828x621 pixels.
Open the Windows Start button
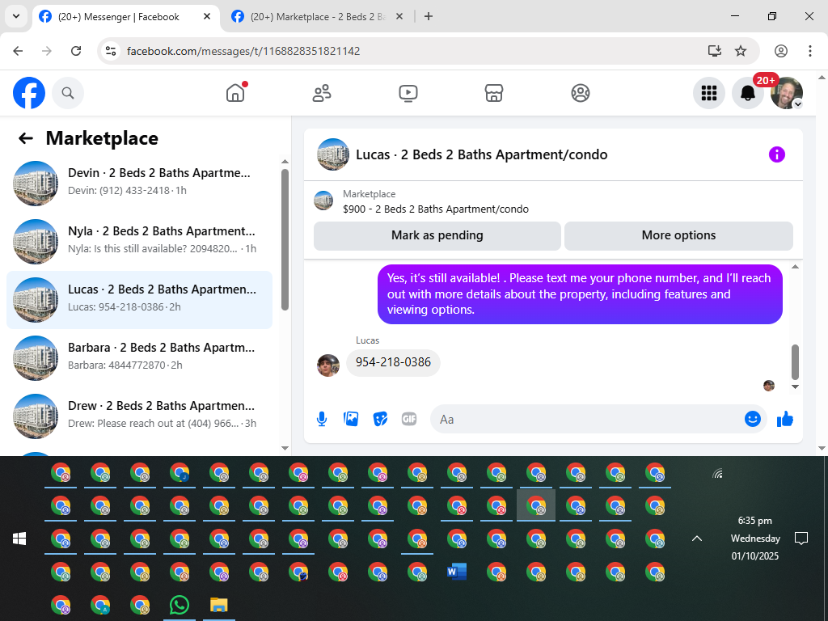tap(19, 539)
